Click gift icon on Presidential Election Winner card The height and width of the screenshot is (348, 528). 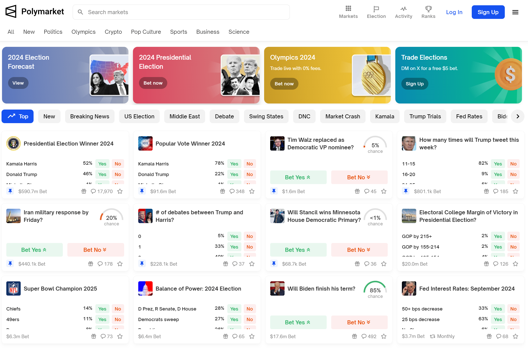click(x=84, y=191)
